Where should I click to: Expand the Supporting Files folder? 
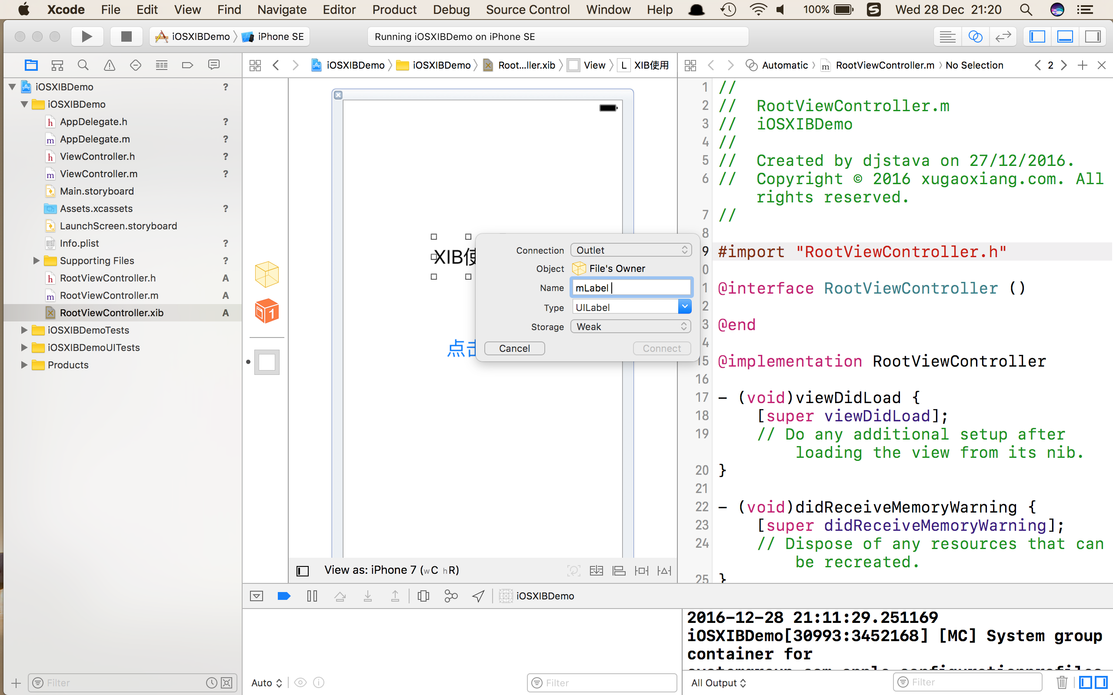pyautogui.click(x=37, y=261)
